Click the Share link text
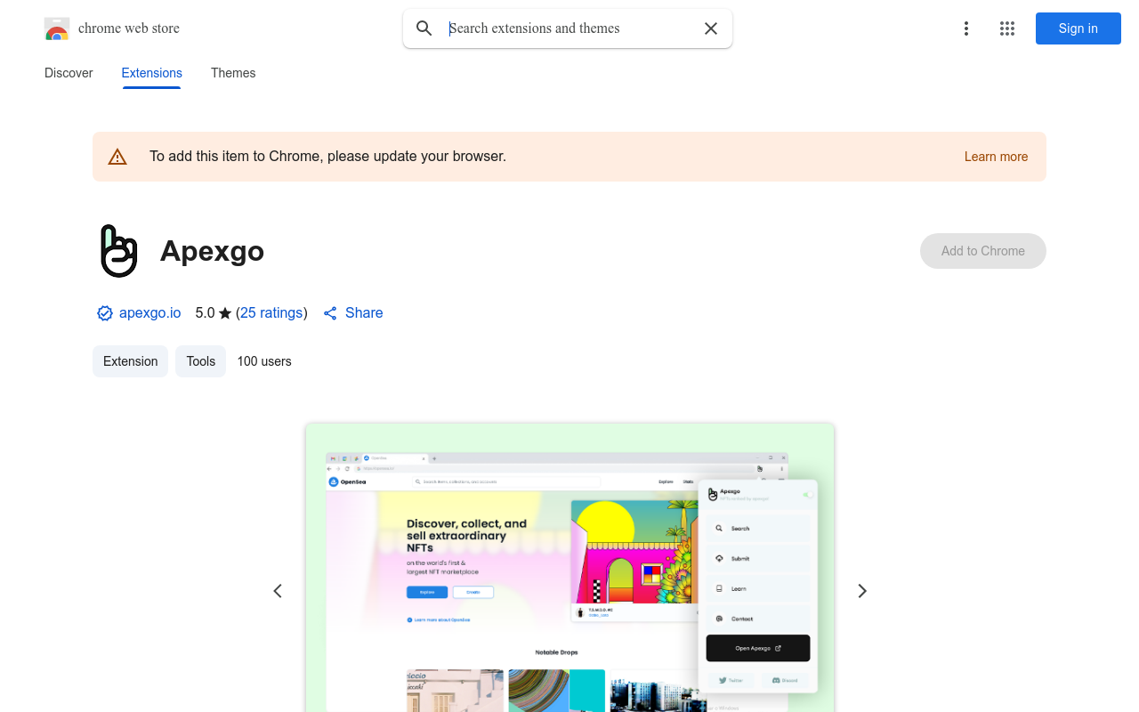The image size is (1139, 712). pos(364,313)
